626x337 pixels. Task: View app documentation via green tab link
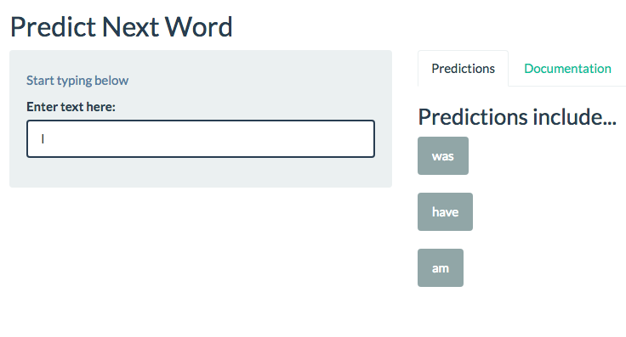(567, 69)
